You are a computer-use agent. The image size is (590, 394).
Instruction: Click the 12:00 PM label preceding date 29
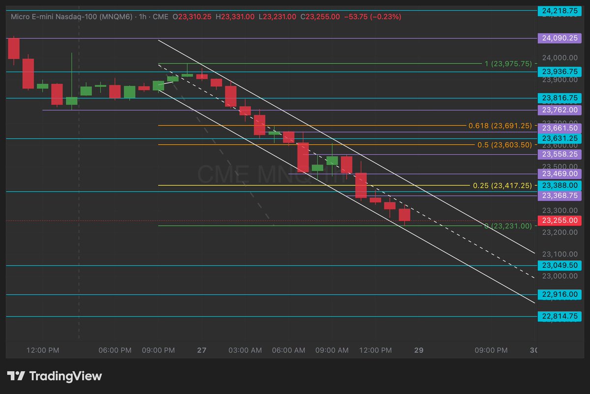point(376,350)
